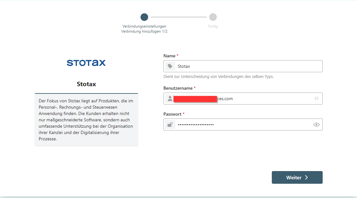Click the hint 'Dient zur Unterscheidung von Verbindungen'

tap(219, 77)
